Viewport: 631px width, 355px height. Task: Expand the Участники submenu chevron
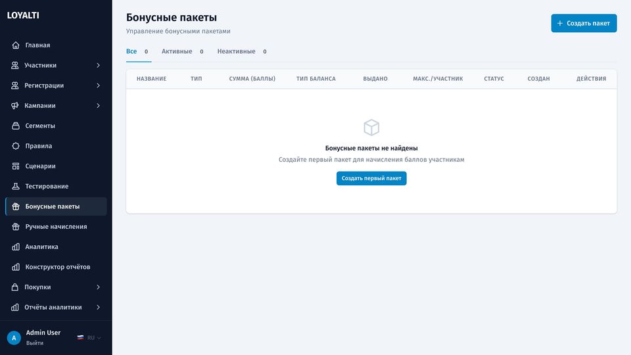pos(98,65)
